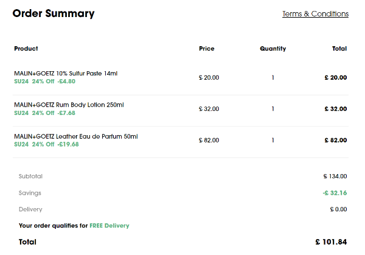Click the quantity value for Sulfur Paste
365x255 pixels.
pyautogui.click(x=273, y=77)
